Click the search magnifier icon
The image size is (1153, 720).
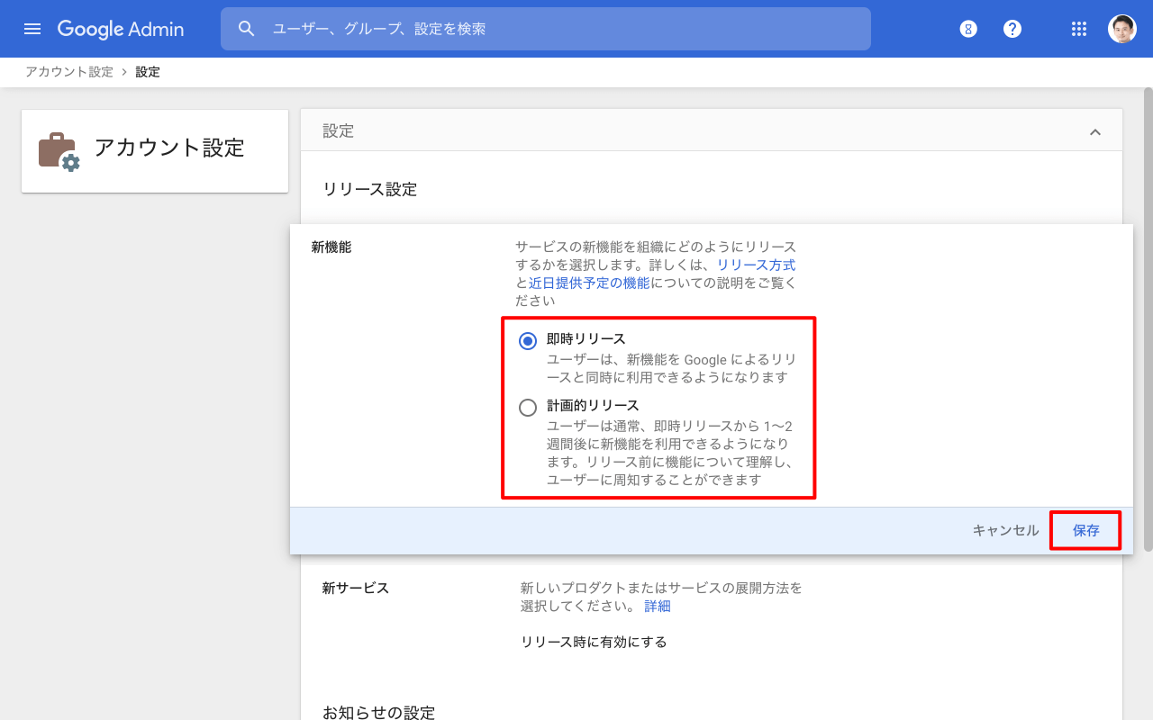(247, 29)
